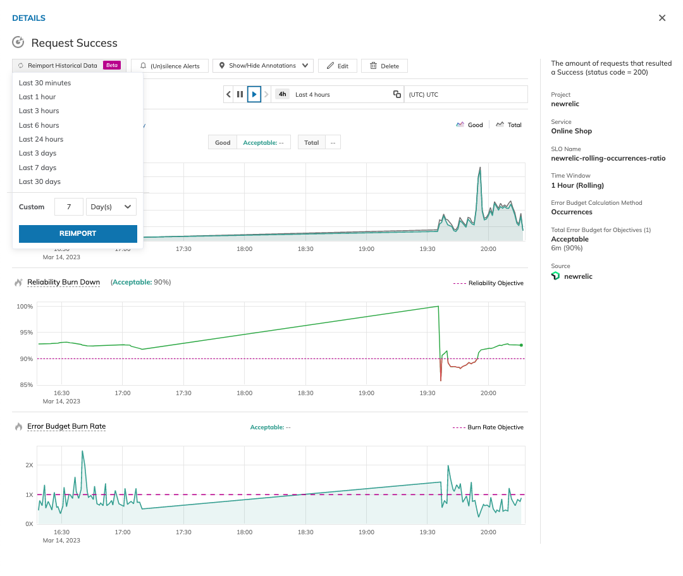
Task: Select Last 24 hours option
Action: coord(41,139)
